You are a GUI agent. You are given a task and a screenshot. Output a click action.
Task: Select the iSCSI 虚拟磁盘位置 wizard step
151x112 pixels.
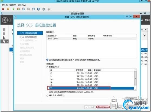(30, 33)
